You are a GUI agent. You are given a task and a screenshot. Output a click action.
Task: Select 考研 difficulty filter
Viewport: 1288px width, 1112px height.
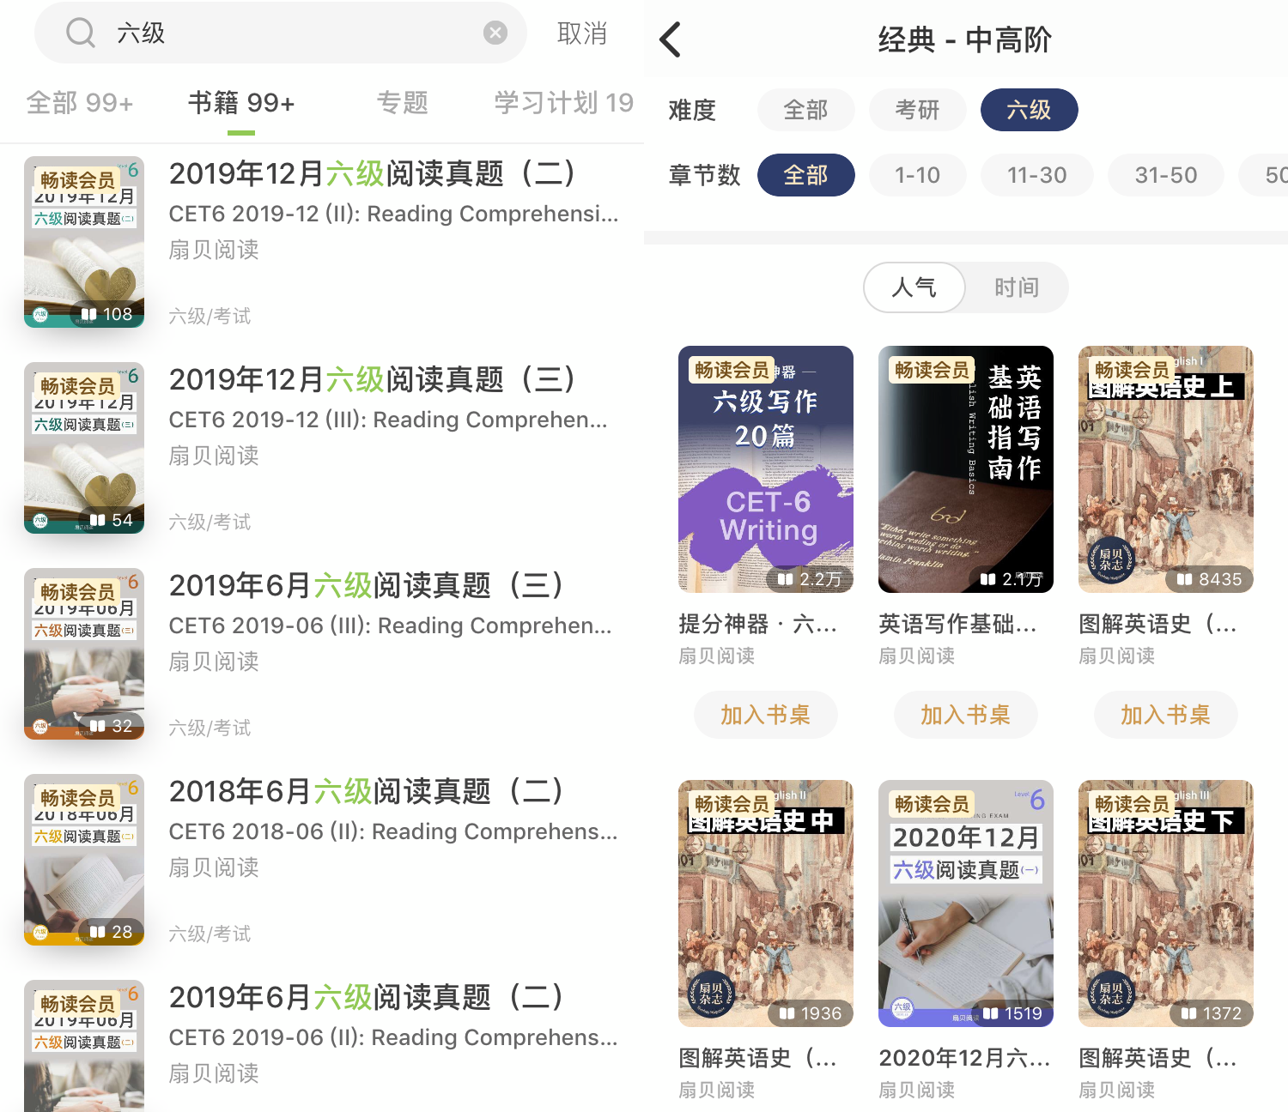(917, 110)
